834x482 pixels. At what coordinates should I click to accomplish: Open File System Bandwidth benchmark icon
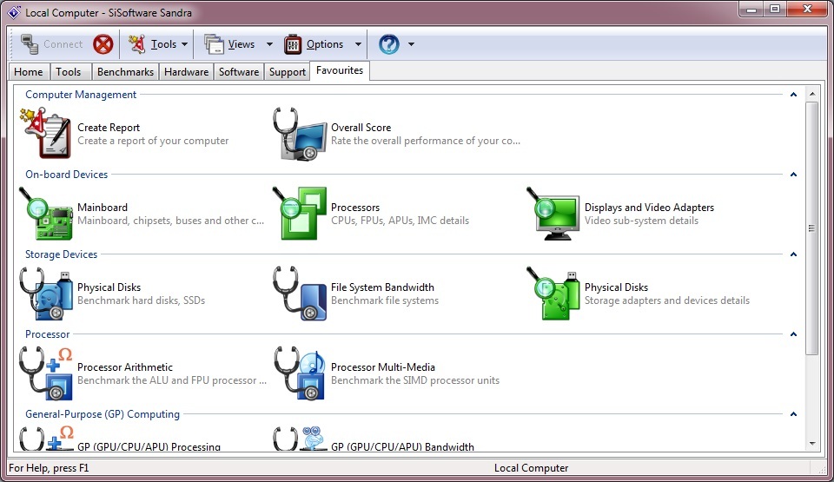(x=300, y=294)
